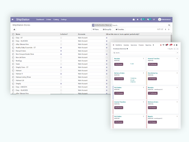The image size is (189, 142).
Task: Click the company building icon in Inventory header
Action: click(177, 45)
